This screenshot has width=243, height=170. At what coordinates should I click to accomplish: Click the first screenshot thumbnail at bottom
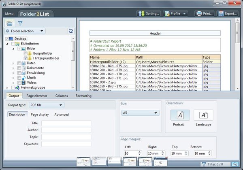point(83,161)
